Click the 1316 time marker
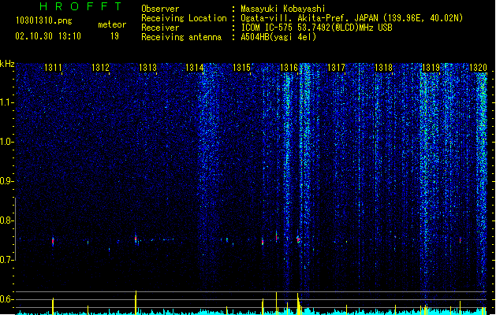Image resolution: width=496 pixels, height=315 pixels. (289, 68)
